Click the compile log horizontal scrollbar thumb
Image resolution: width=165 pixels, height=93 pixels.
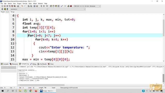[x=42, y=85]
